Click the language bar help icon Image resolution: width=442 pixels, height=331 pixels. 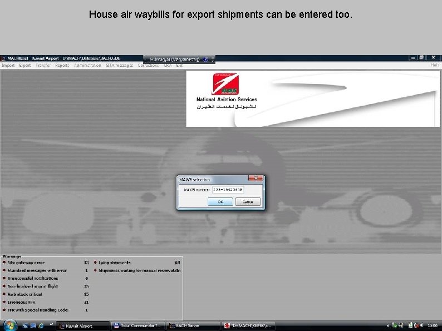(205, 60)
